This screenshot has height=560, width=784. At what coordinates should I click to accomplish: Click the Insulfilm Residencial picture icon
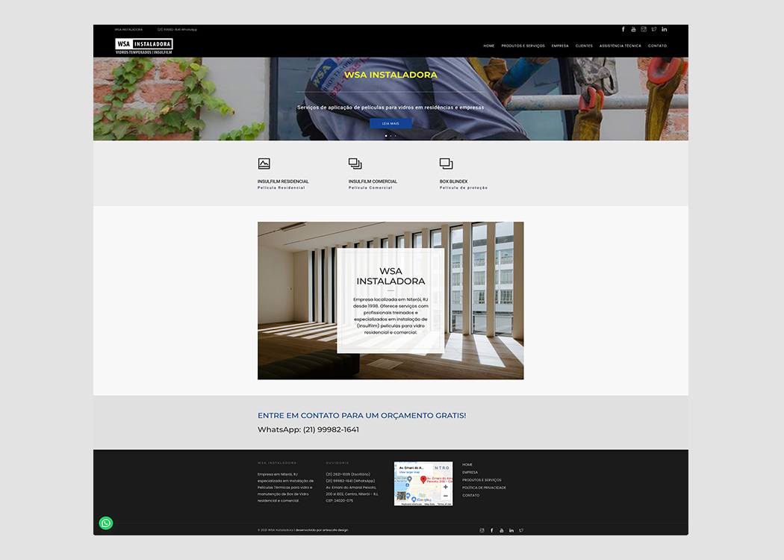click(x=264, y=164)
